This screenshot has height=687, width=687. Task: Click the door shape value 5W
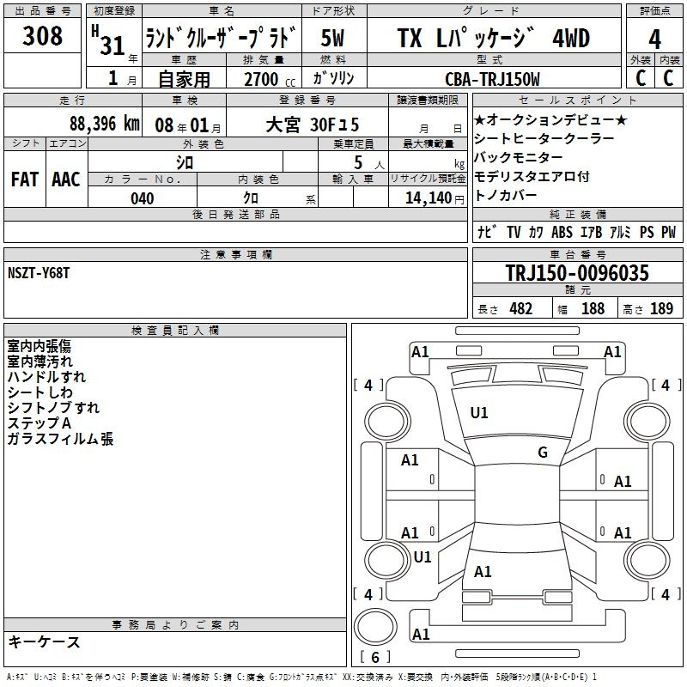(332, 38)
